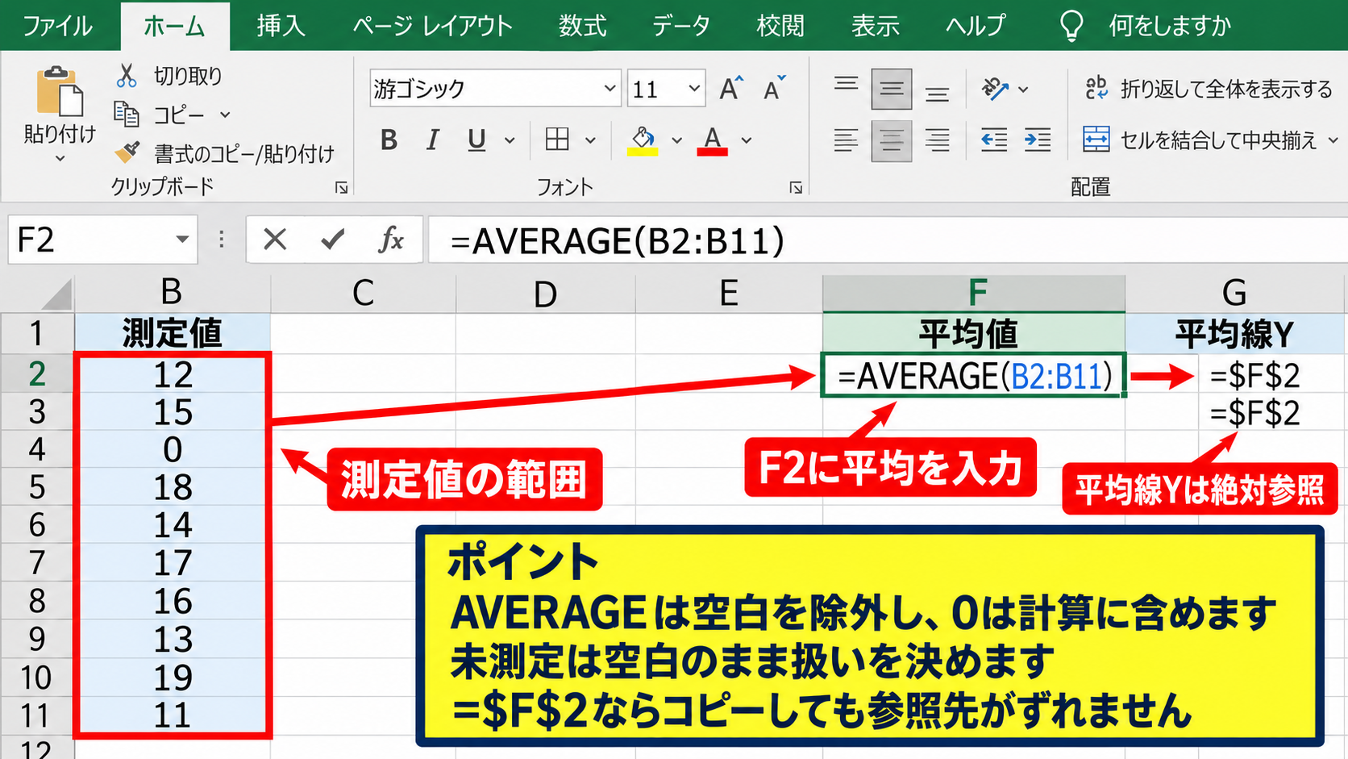Viewport: 1348px width, 759px height.
Task: Click the text orientation icon
Action: click(x=996, y=89)
